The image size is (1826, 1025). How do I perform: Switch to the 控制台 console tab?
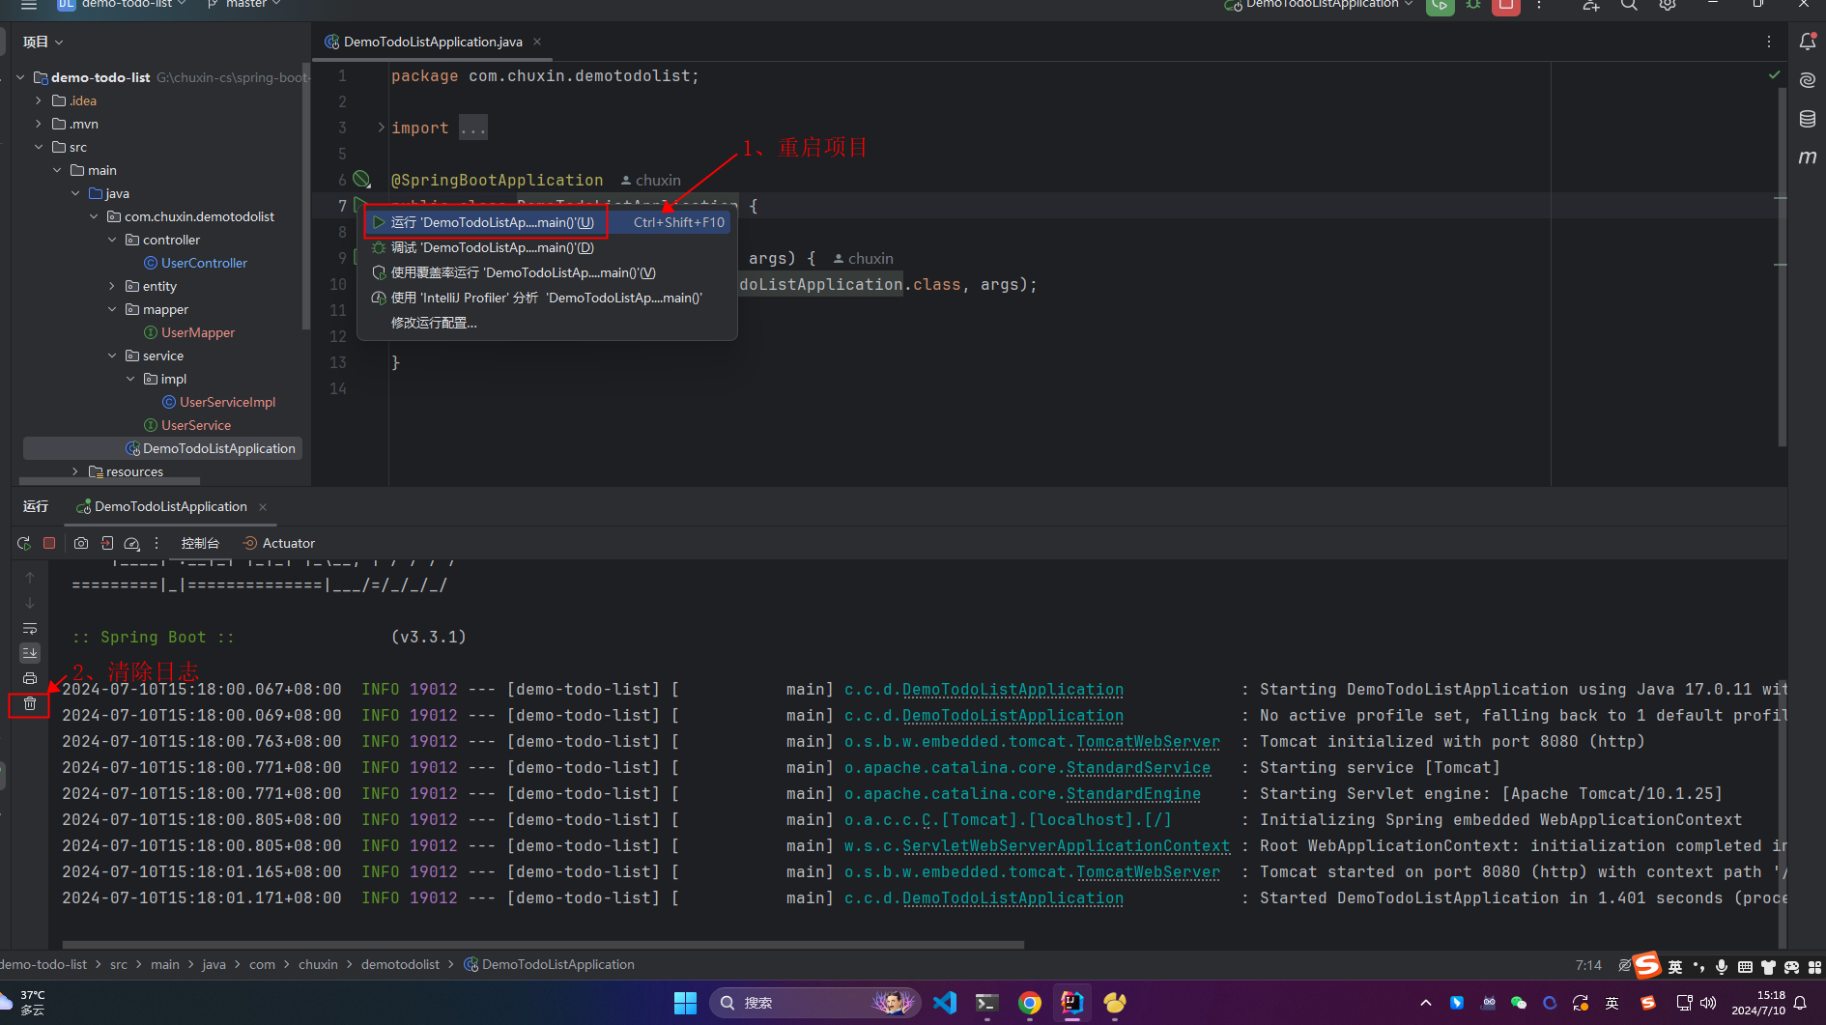click(200, 543)
